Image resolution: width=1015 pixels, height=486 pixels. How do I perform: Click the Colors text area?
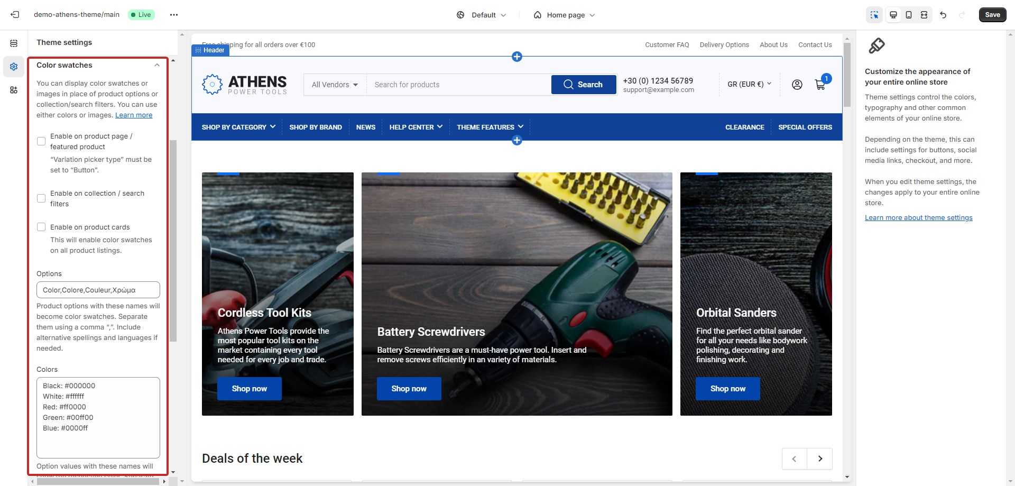pyautogui.click(x=98, y=417)
